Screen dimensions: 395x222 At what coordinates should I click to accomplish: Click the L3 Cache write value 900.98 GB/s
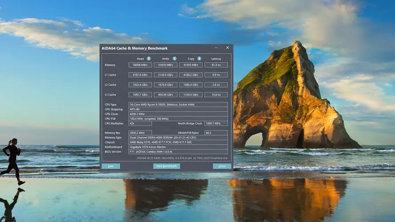click(x=166, y=94)
